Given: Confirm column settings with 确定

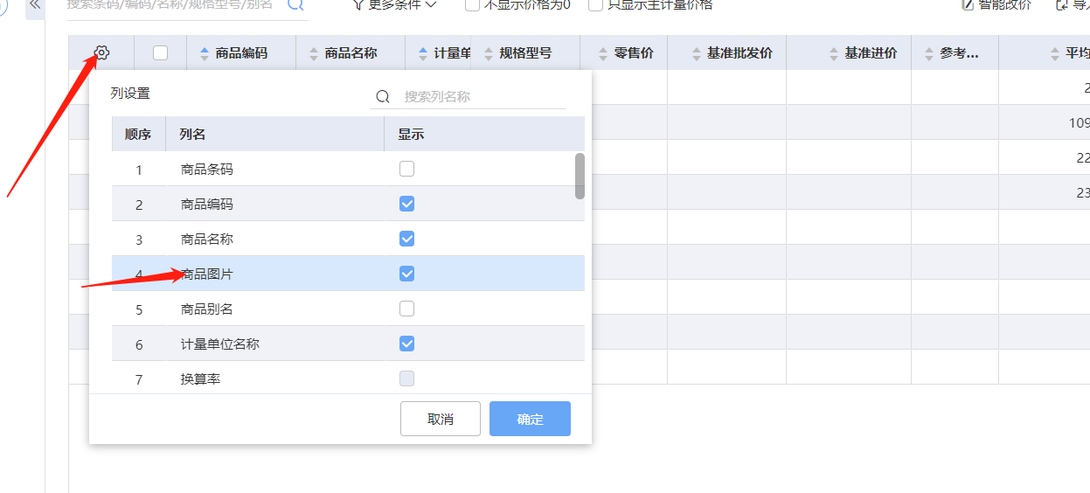Looking at the screenshot, I should pyautogui.click(x=530, y=419).
